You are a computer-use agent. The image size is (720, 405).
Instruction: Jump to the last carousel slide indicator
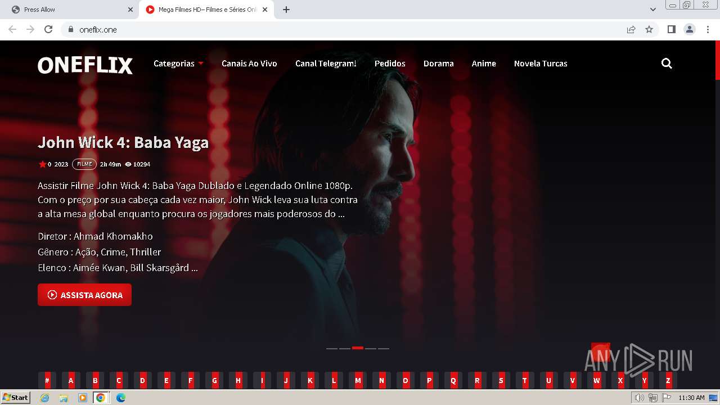384,348
